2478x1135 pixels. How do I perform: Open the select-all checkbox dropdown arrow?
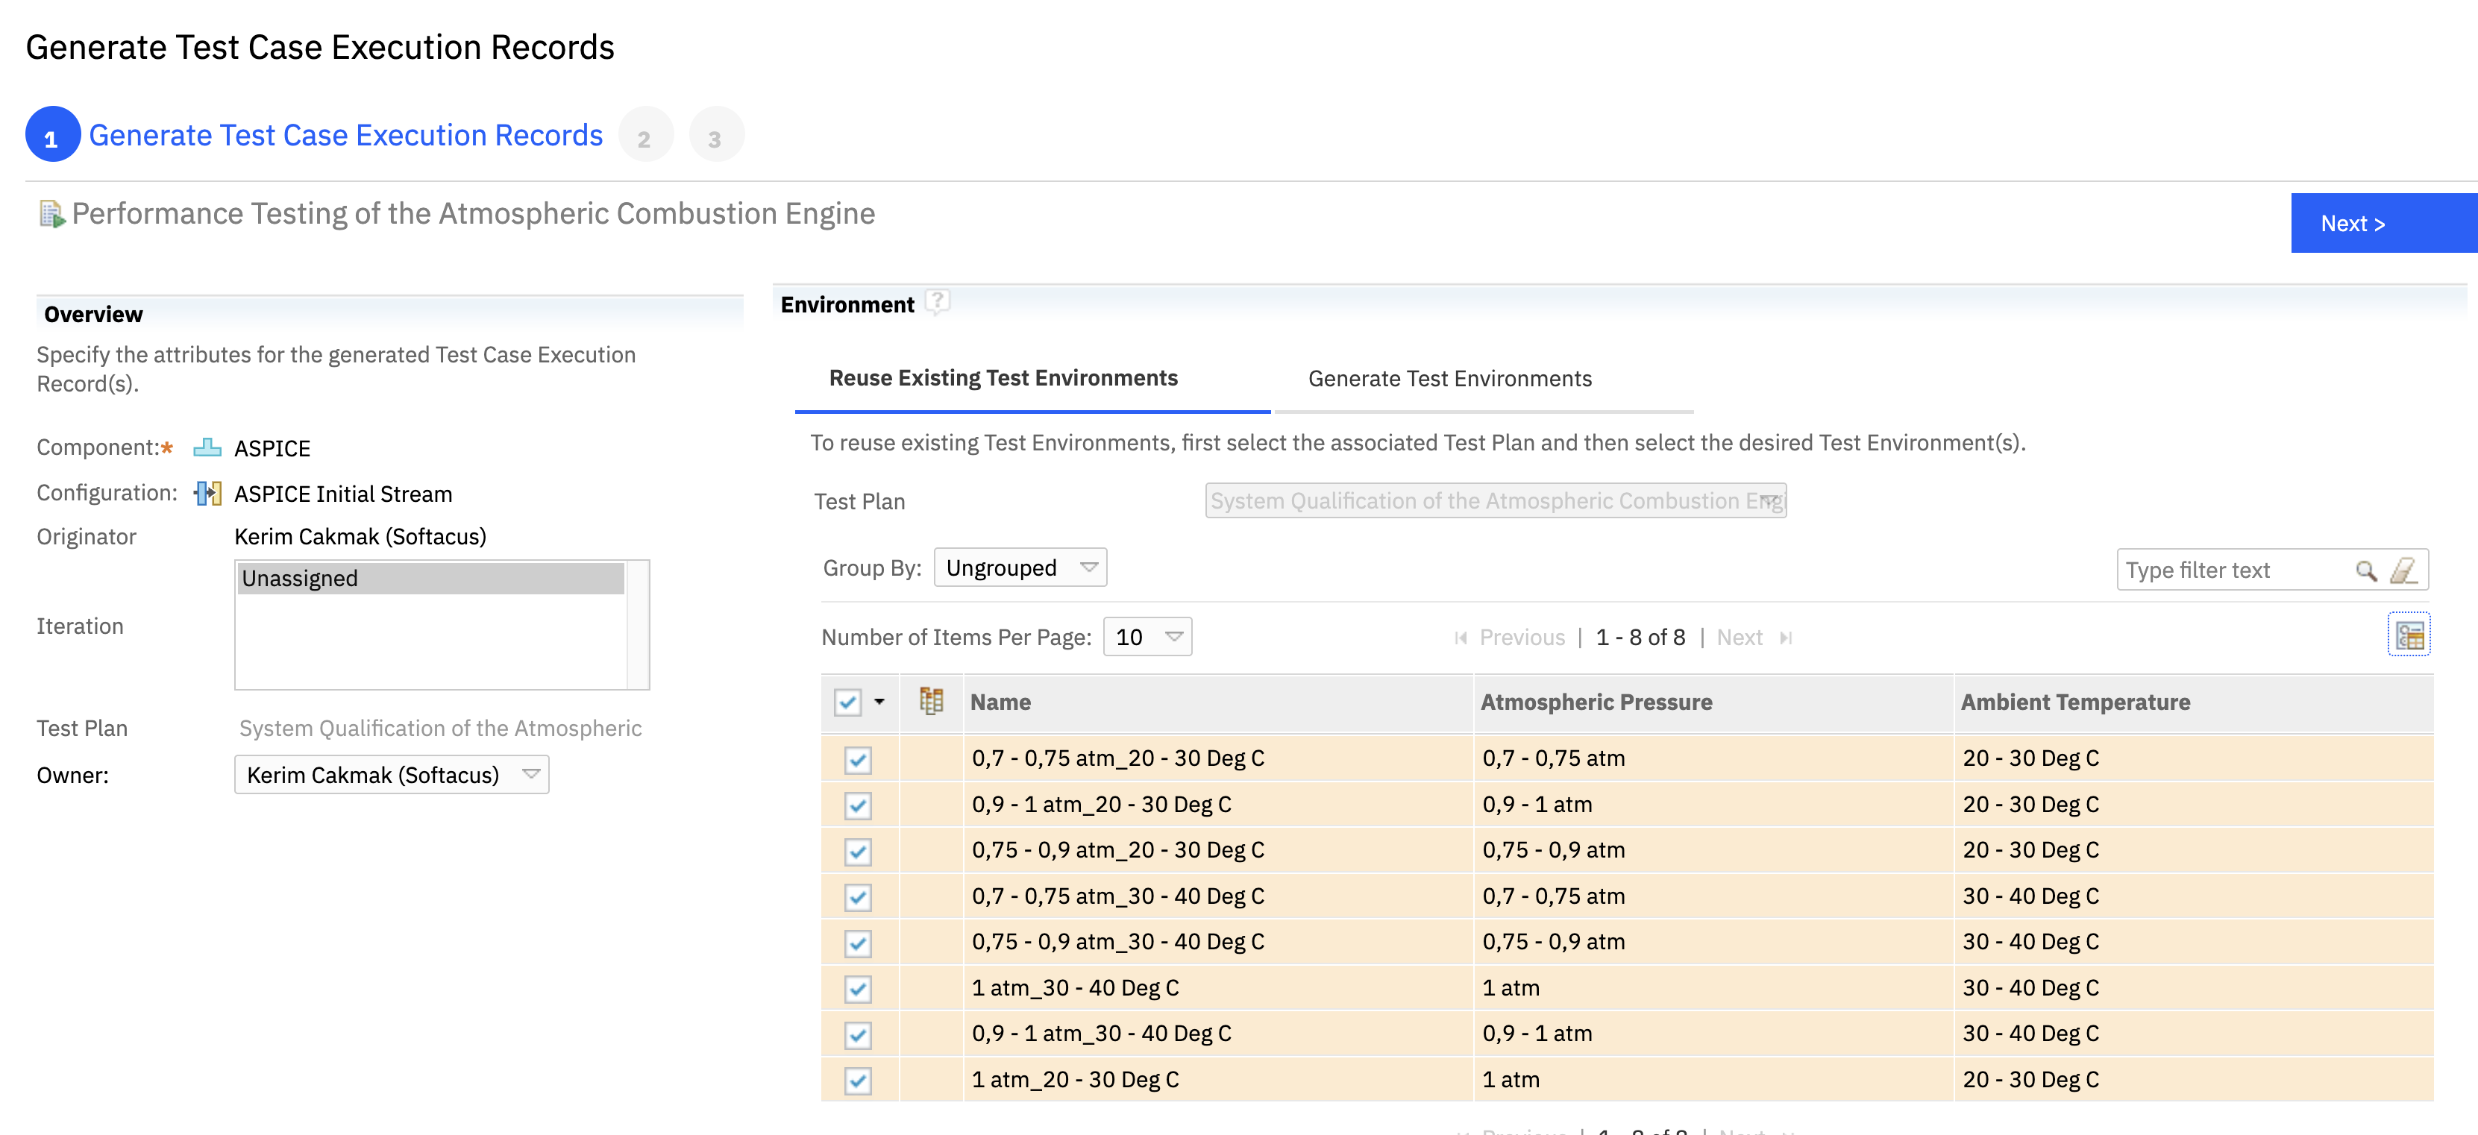point(879,702)
